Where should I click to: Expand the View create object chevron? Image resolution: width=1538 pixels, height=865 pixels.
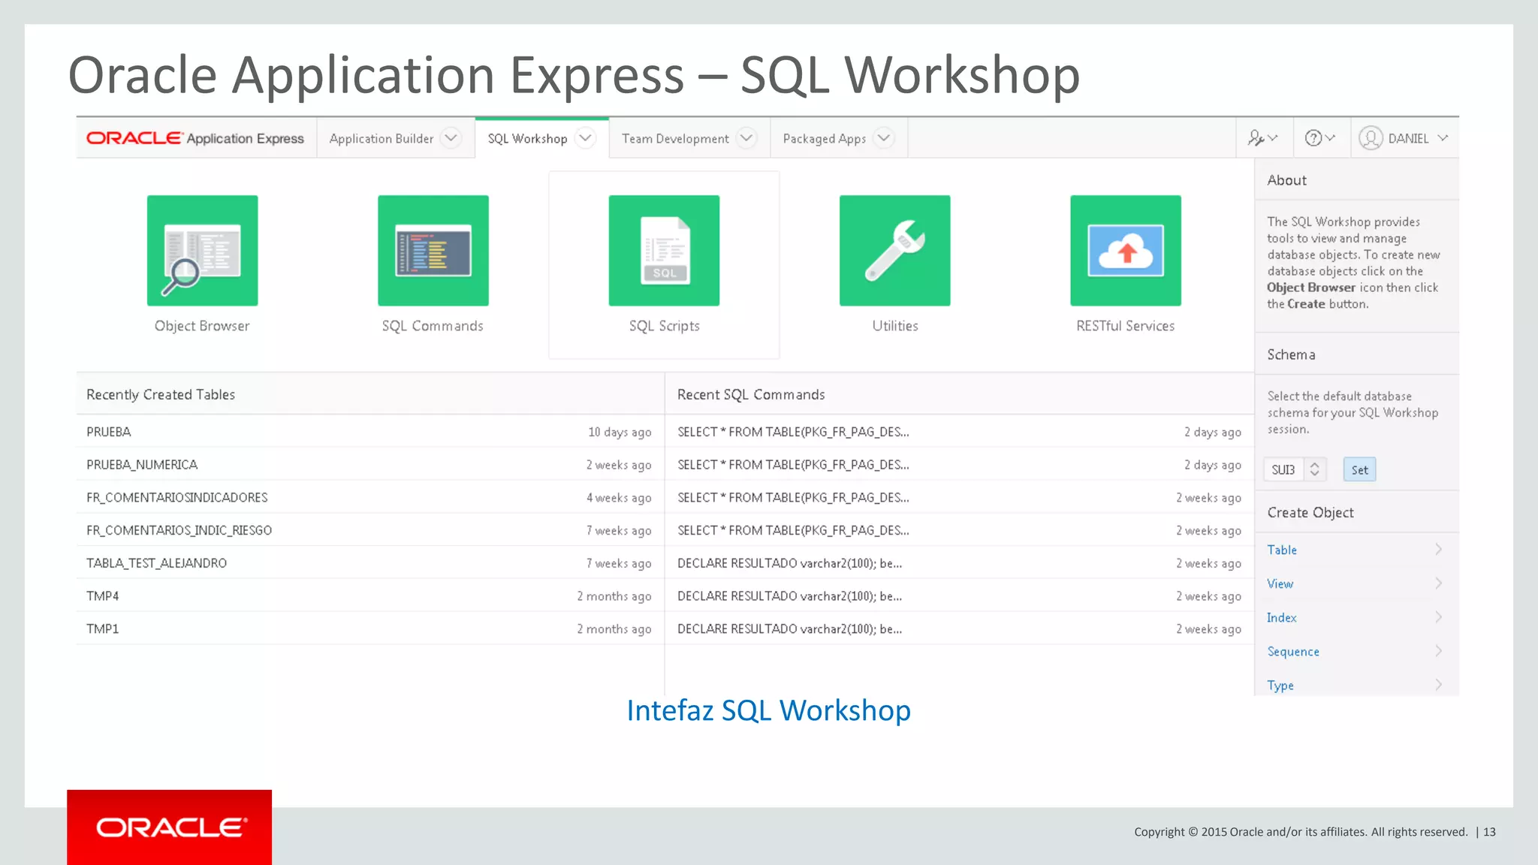tap(1438, 583)
